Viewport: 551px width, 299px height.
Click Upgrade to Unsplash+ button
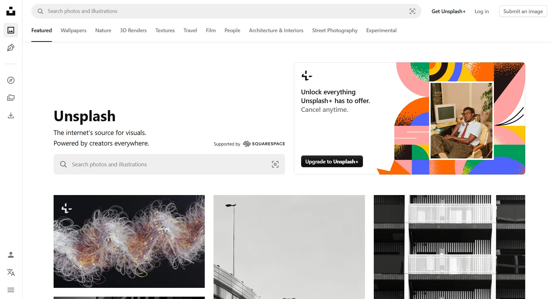pyautogui.click(x=332, y=161)
